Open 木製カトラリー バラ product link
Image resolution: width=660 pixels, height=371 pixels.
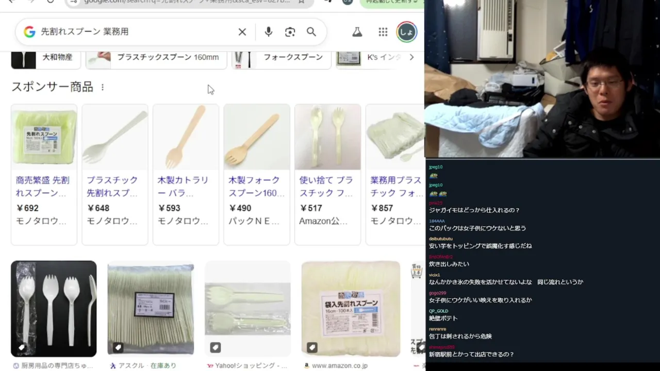183,187
